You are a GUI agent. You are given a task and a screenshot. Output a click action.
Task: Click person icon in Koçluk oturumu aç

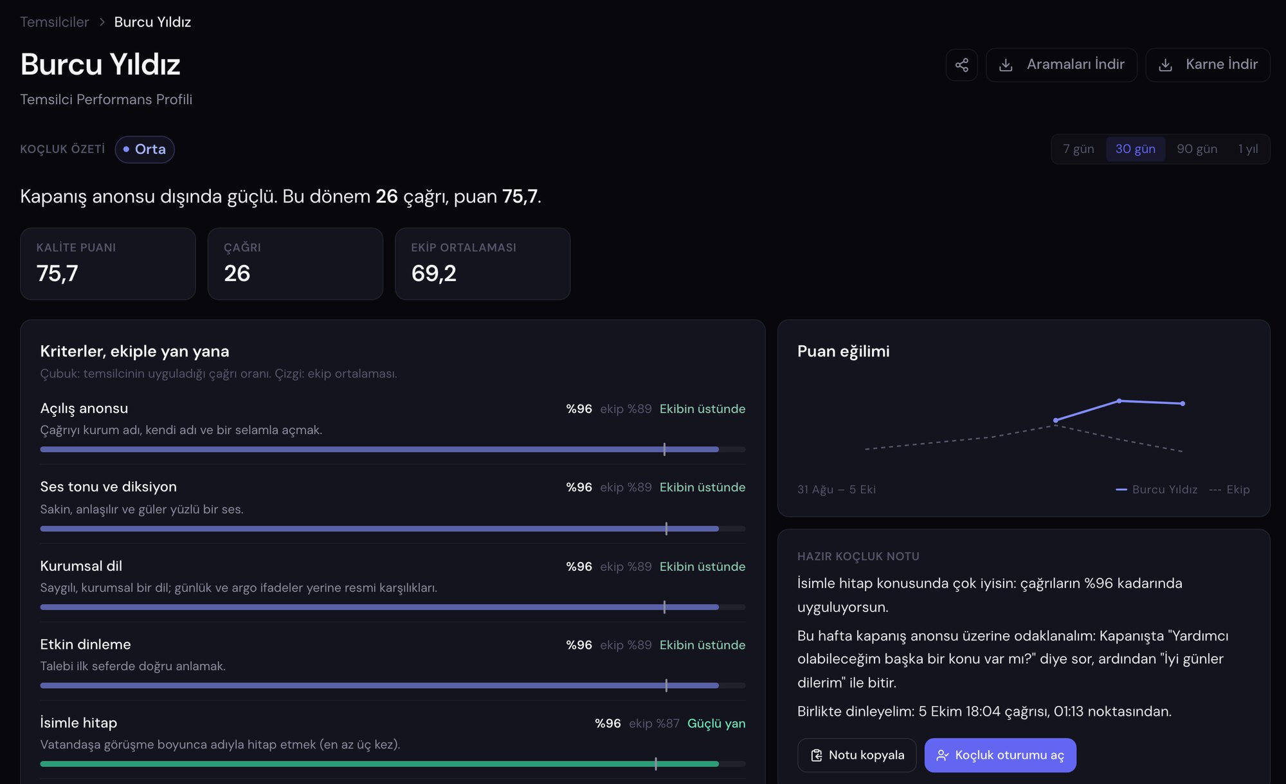point(943,755)
